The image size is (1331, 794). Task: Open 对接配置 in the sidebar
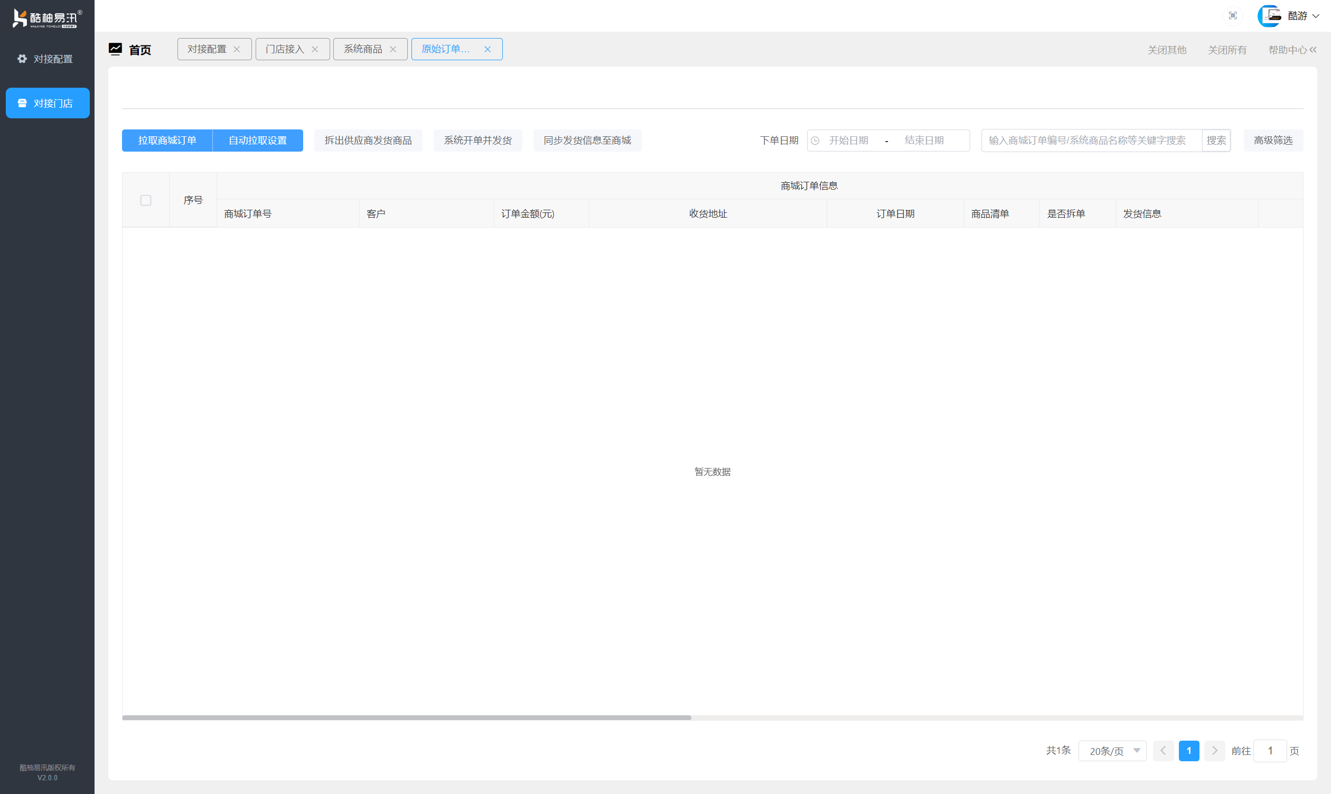pyautogui.click(x=47, y=59)
